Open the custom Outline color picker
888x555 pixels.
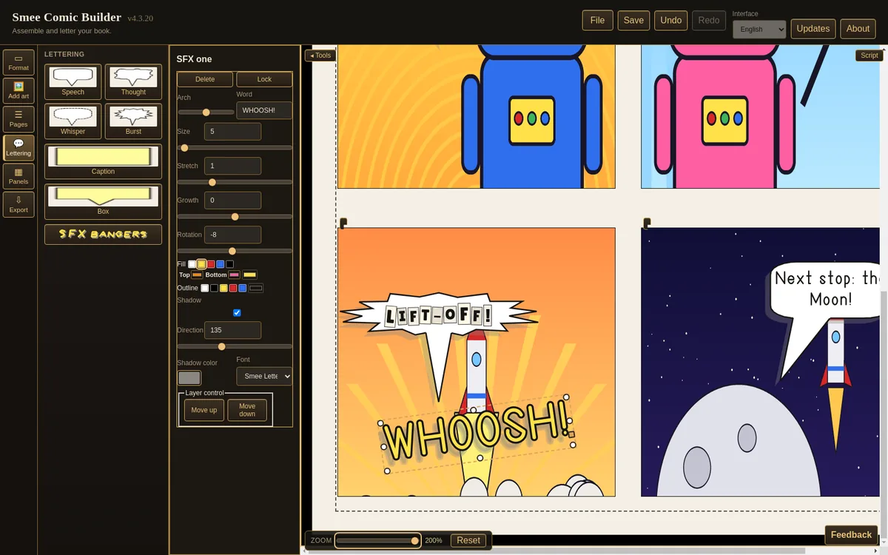click(x=256, y=288)
